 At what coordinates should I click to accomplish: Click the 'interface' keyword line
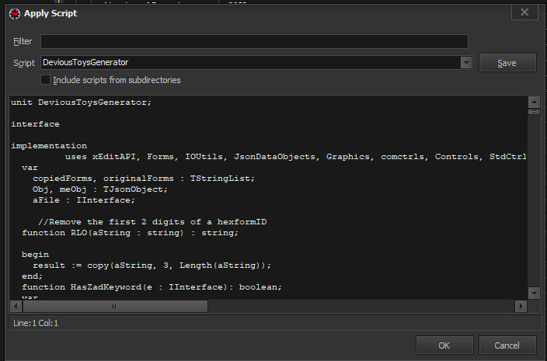35,124
